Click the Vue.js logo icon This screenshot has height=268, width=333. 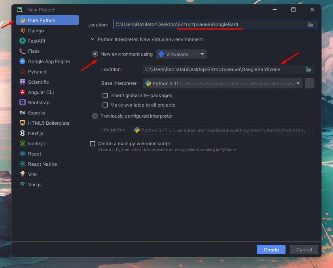point(23,184)
